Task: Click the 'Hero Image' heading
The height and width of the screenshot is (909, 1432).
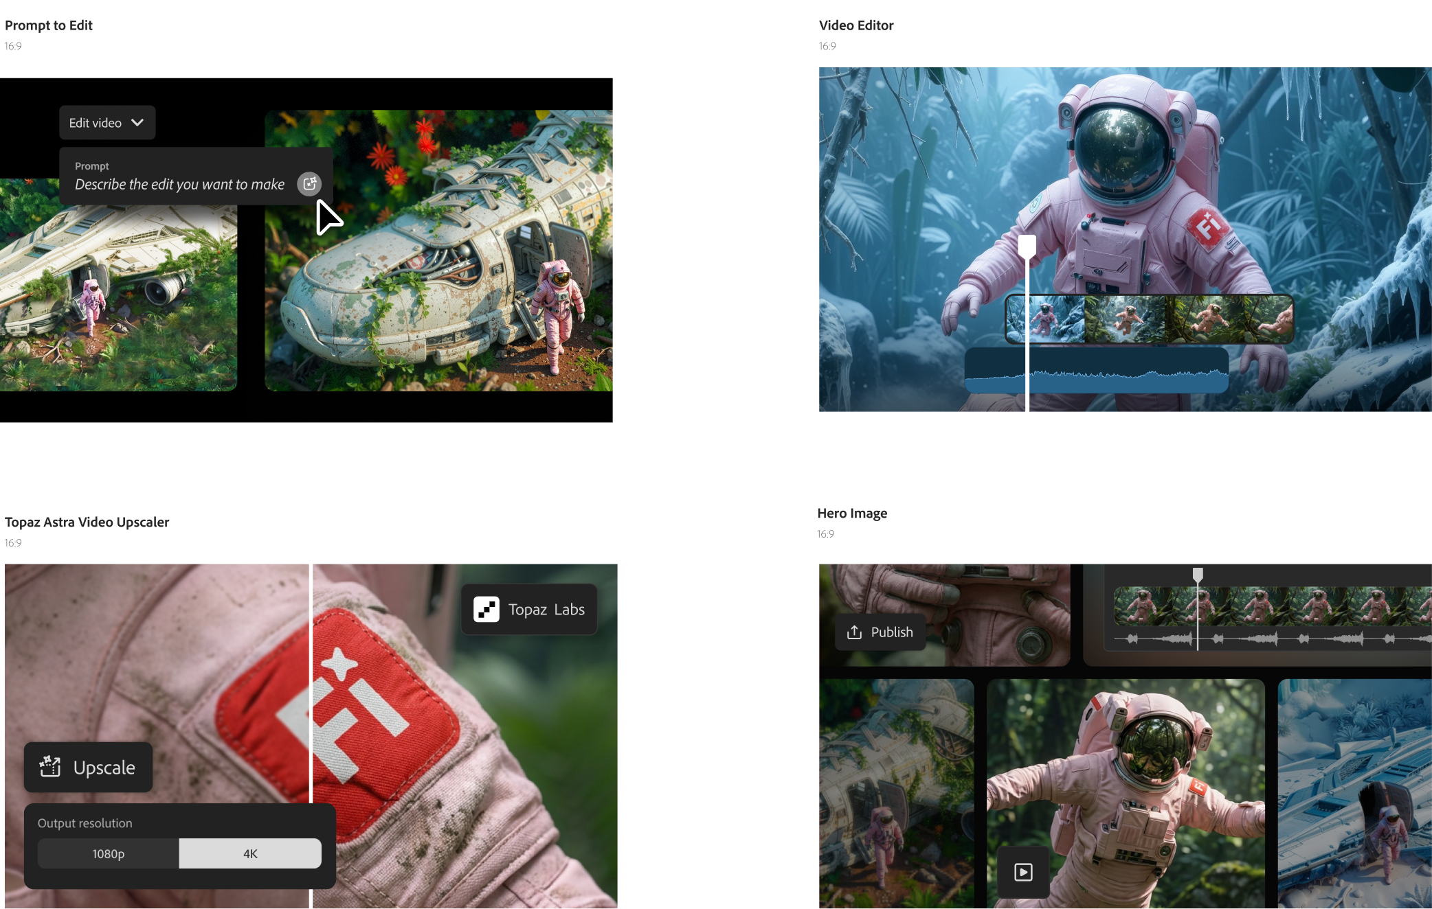Action: pos(852,513)
